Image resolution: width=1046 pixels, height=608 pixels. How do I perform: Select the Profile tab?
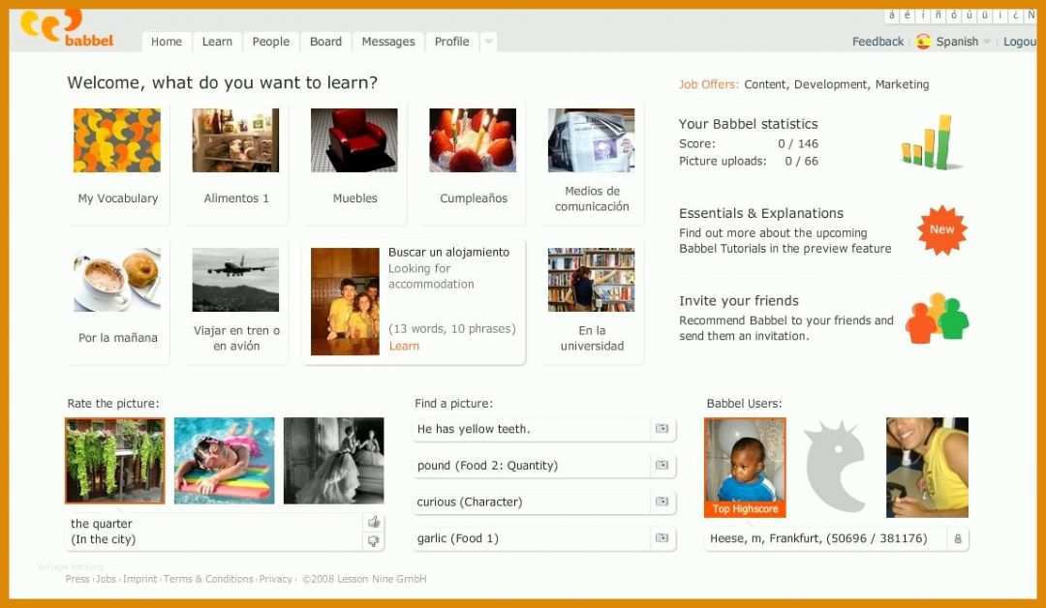(x=451, y=42)
